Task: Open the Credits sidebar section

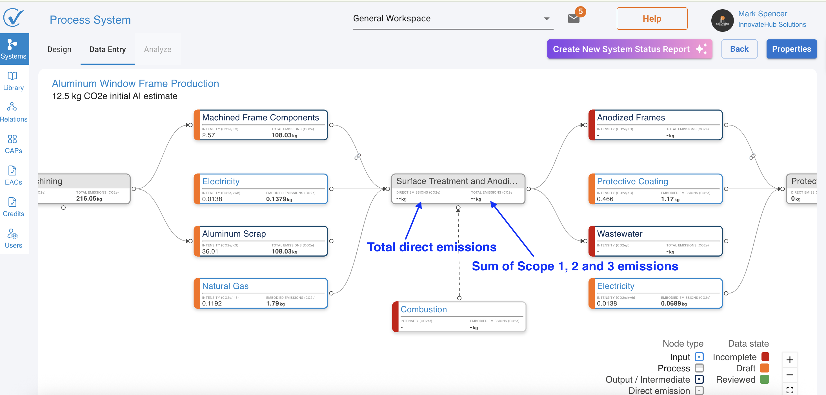Action: click(x=13, y=207)
